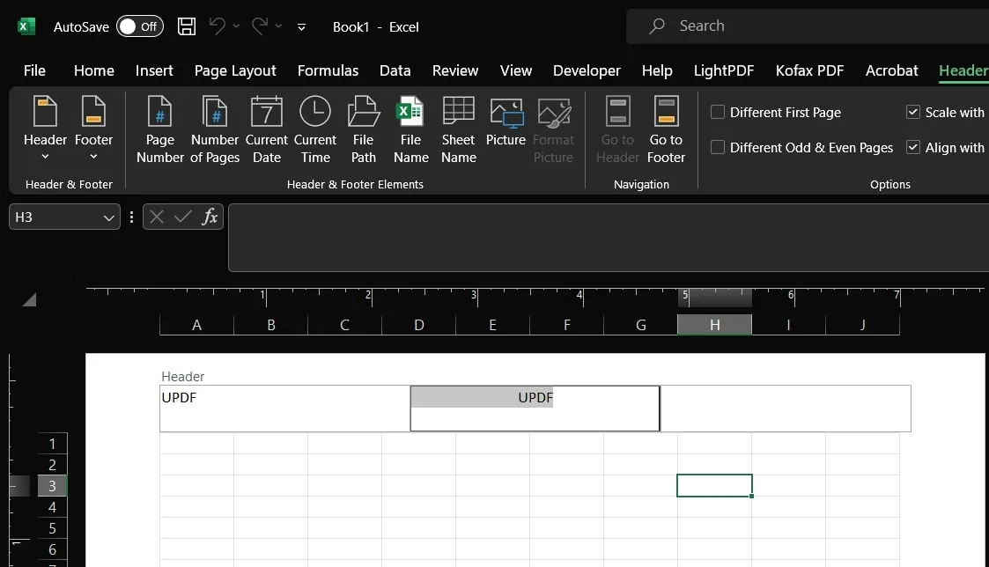Open Customize Quick Access Toolbar dropdown
The width and height of the screenshot is (989, 567).
(301, 27)
